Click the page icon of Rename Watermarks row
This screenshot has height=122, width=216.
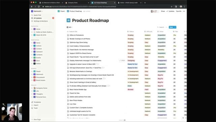68,72
